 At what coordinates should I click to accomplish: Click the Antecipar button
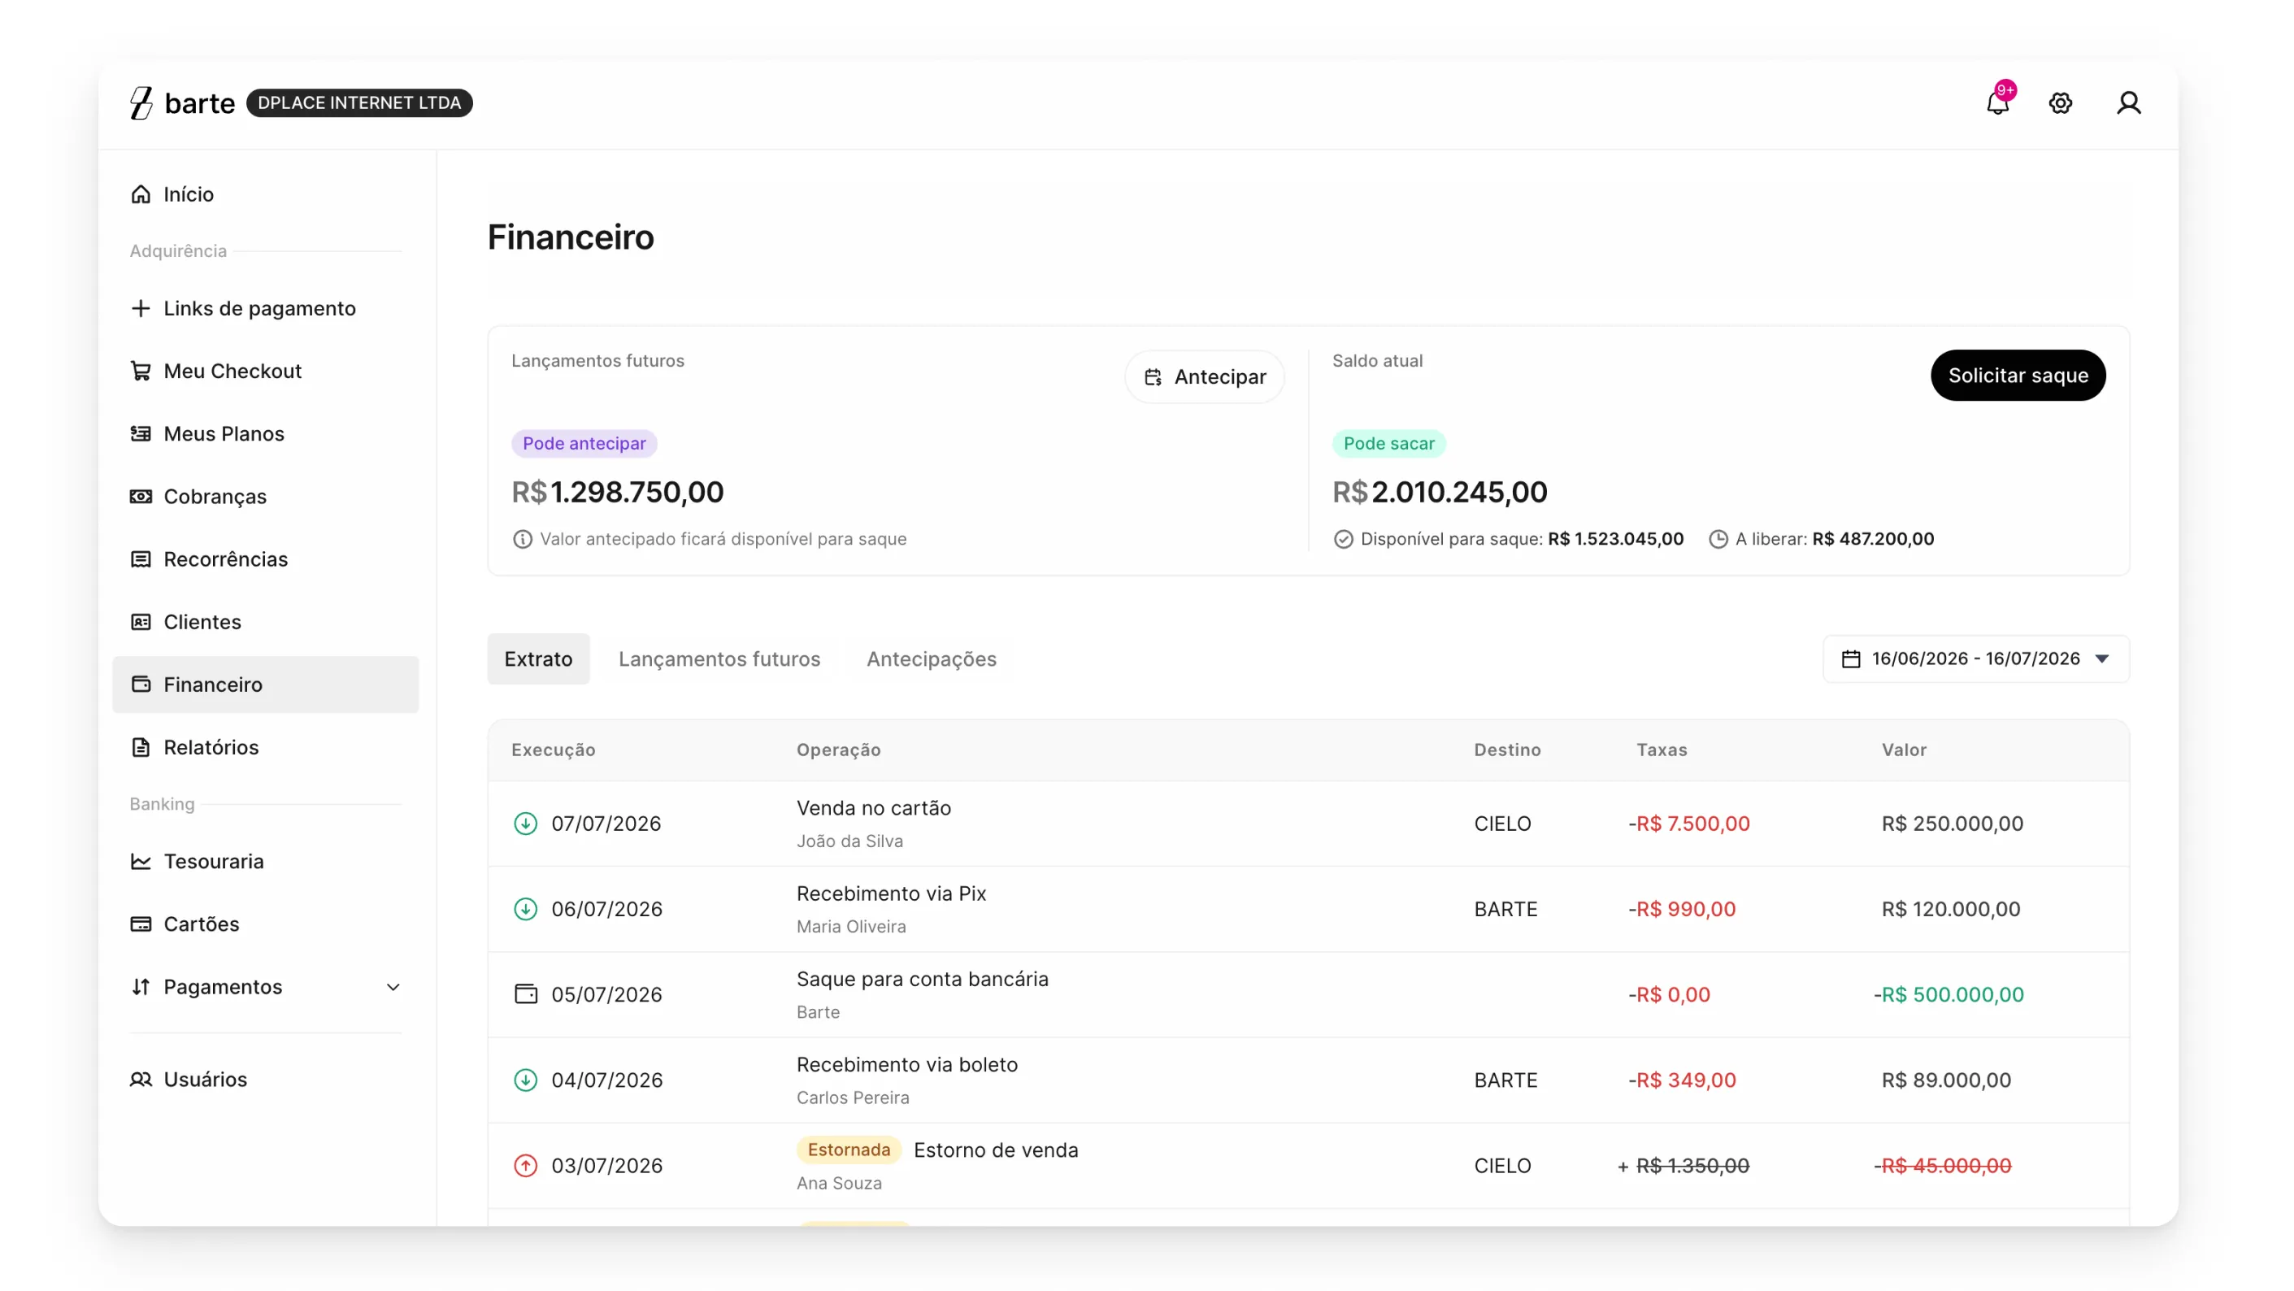(x=1204, y=376)
